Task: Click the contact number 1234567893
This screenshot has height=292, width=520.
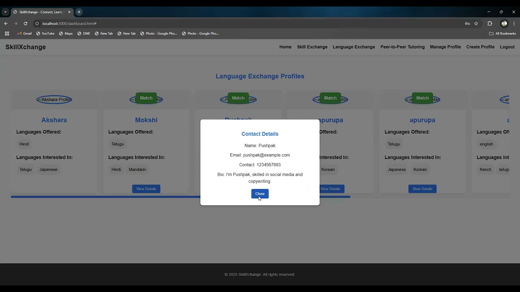Action: pyautogui.click(x=269, y=165)
